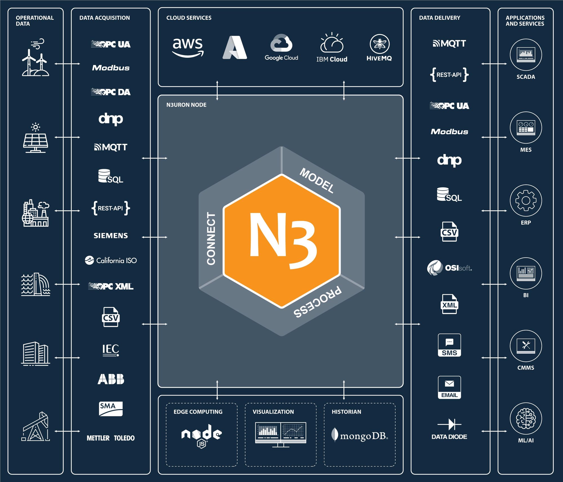Viewport: 563px width, 482px height.
Task: Click the HISTORIAN heading
Action: coord(346,412)
